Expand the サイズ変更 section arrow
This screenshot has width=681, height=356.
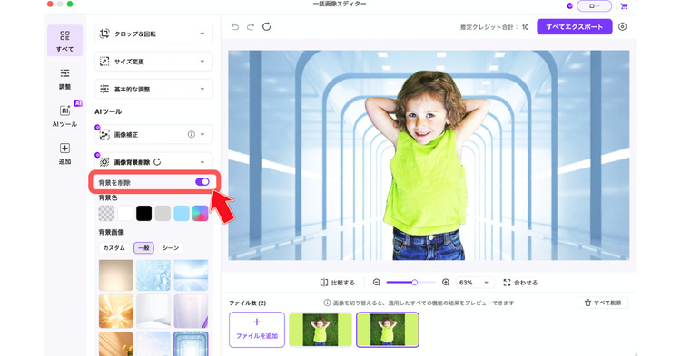coord(202,62)
